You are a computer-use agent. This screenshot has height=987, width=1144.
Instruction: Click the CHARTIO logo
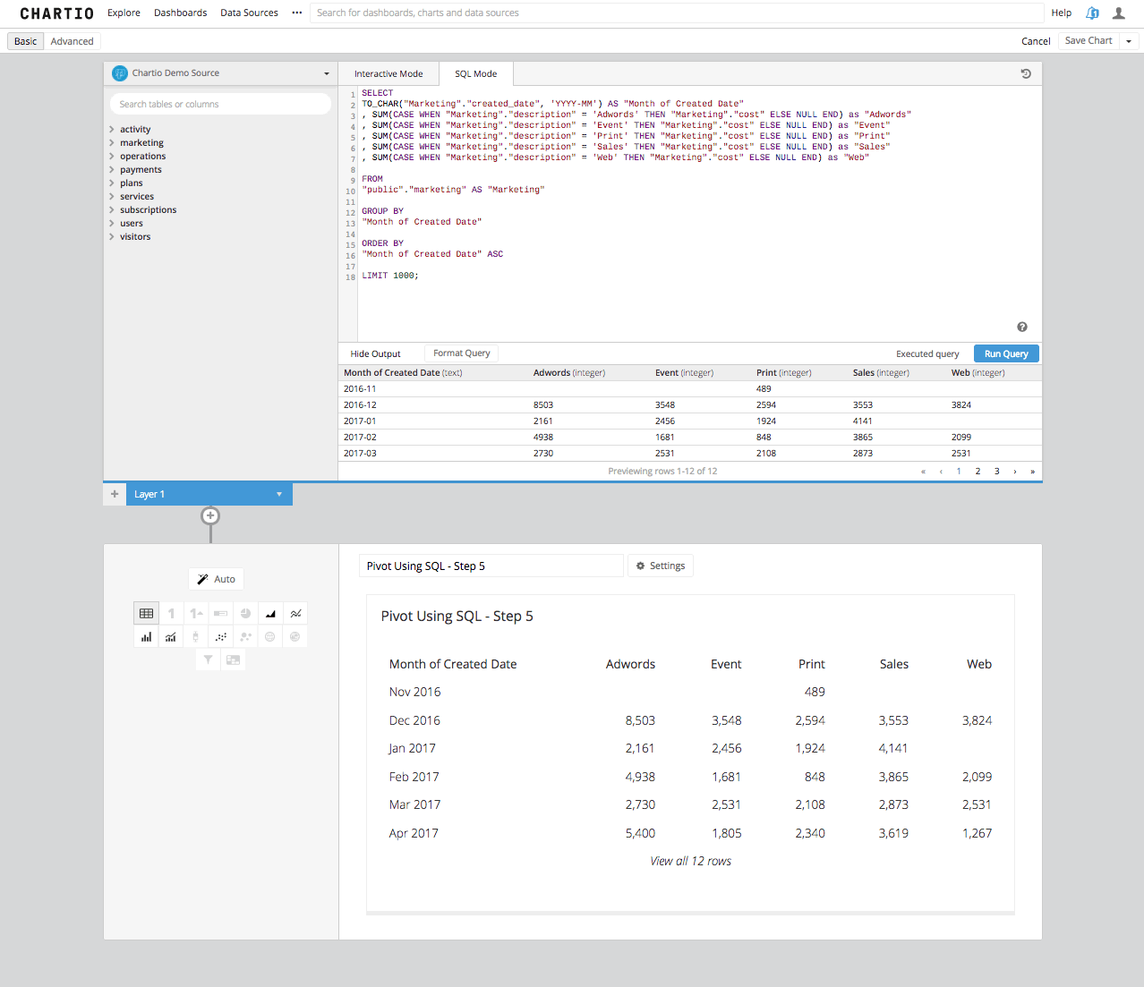click(x=56, y=13)
